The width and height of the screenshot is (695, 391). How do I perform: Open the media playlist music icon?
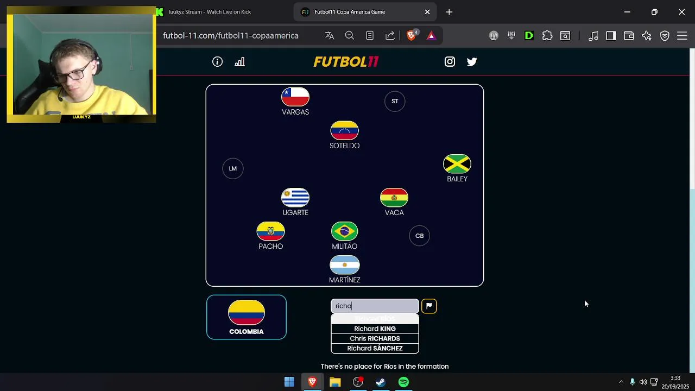coord(593,35)
